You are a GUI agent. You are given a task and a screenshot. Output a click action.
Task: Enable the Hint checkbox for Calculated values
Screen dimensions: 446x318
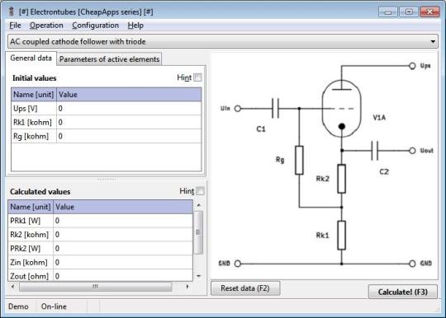pyautogui.click(x=200, y=191)
